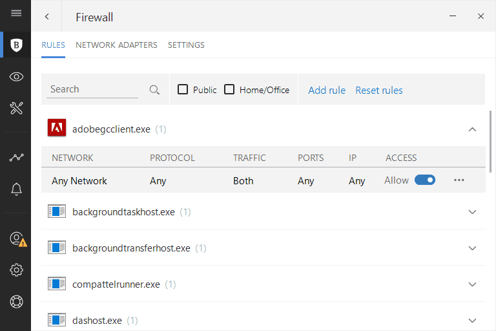Open Support lifebuoy icon
Viewport: 496px width, 331px height.
(16, 301)
